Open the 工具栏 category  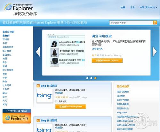pos(6,89)
